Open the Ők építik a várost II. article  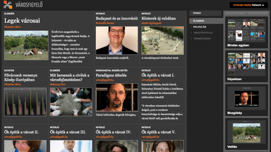[22, 132]
